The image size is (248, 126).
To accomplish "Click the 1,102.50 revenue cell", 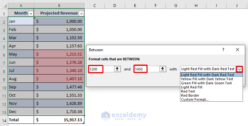I will pos(59,38).
